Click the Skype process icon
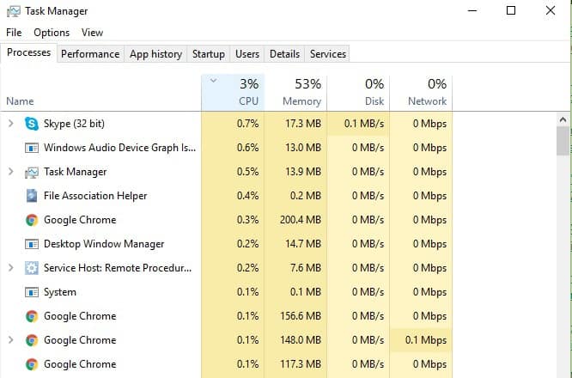The height and width of the screenshot is (378, 572). click(32, 124)
